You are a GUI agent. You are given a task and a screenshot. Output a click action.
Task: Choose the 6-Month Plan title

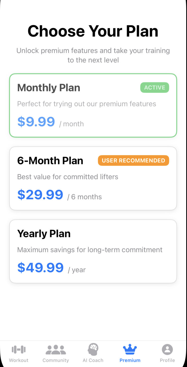pyautogui.click(x=50, y=161)
